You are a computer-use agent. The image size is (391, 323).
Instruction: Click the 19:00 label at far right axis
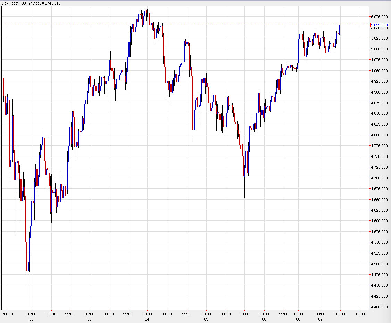(360, 314)
